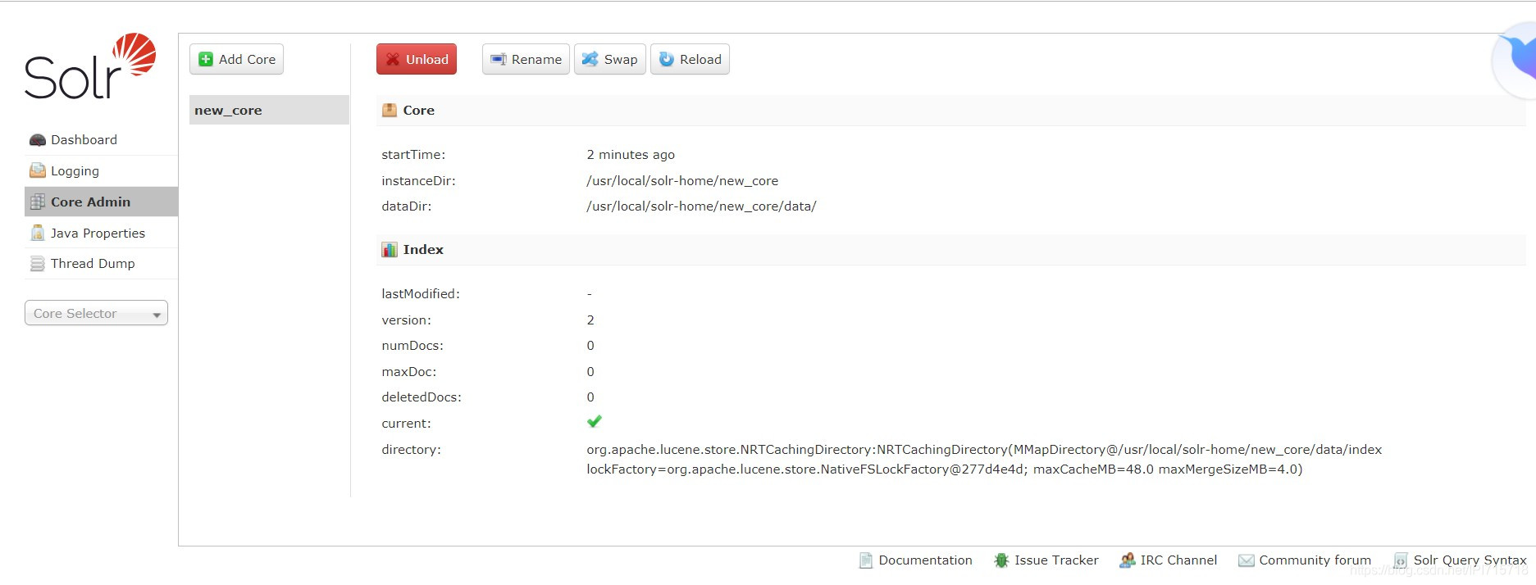The width and height of the screenshot is (1536, 585).
Task: Click the Reload refresh icon
Action: 667,59
